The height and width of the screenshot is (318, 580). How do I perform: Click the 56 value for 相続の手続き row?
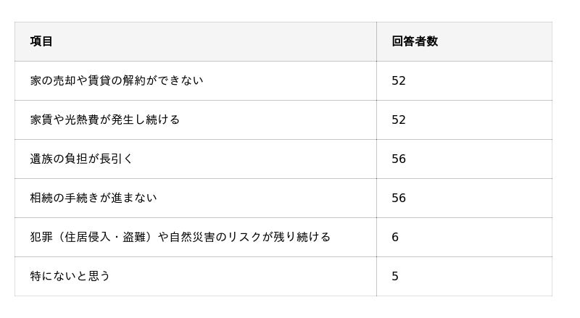pos(399,198)
